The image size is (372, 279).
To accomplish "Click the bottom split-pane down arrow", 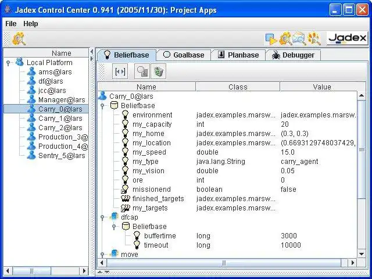I will (x=107, y=272).
